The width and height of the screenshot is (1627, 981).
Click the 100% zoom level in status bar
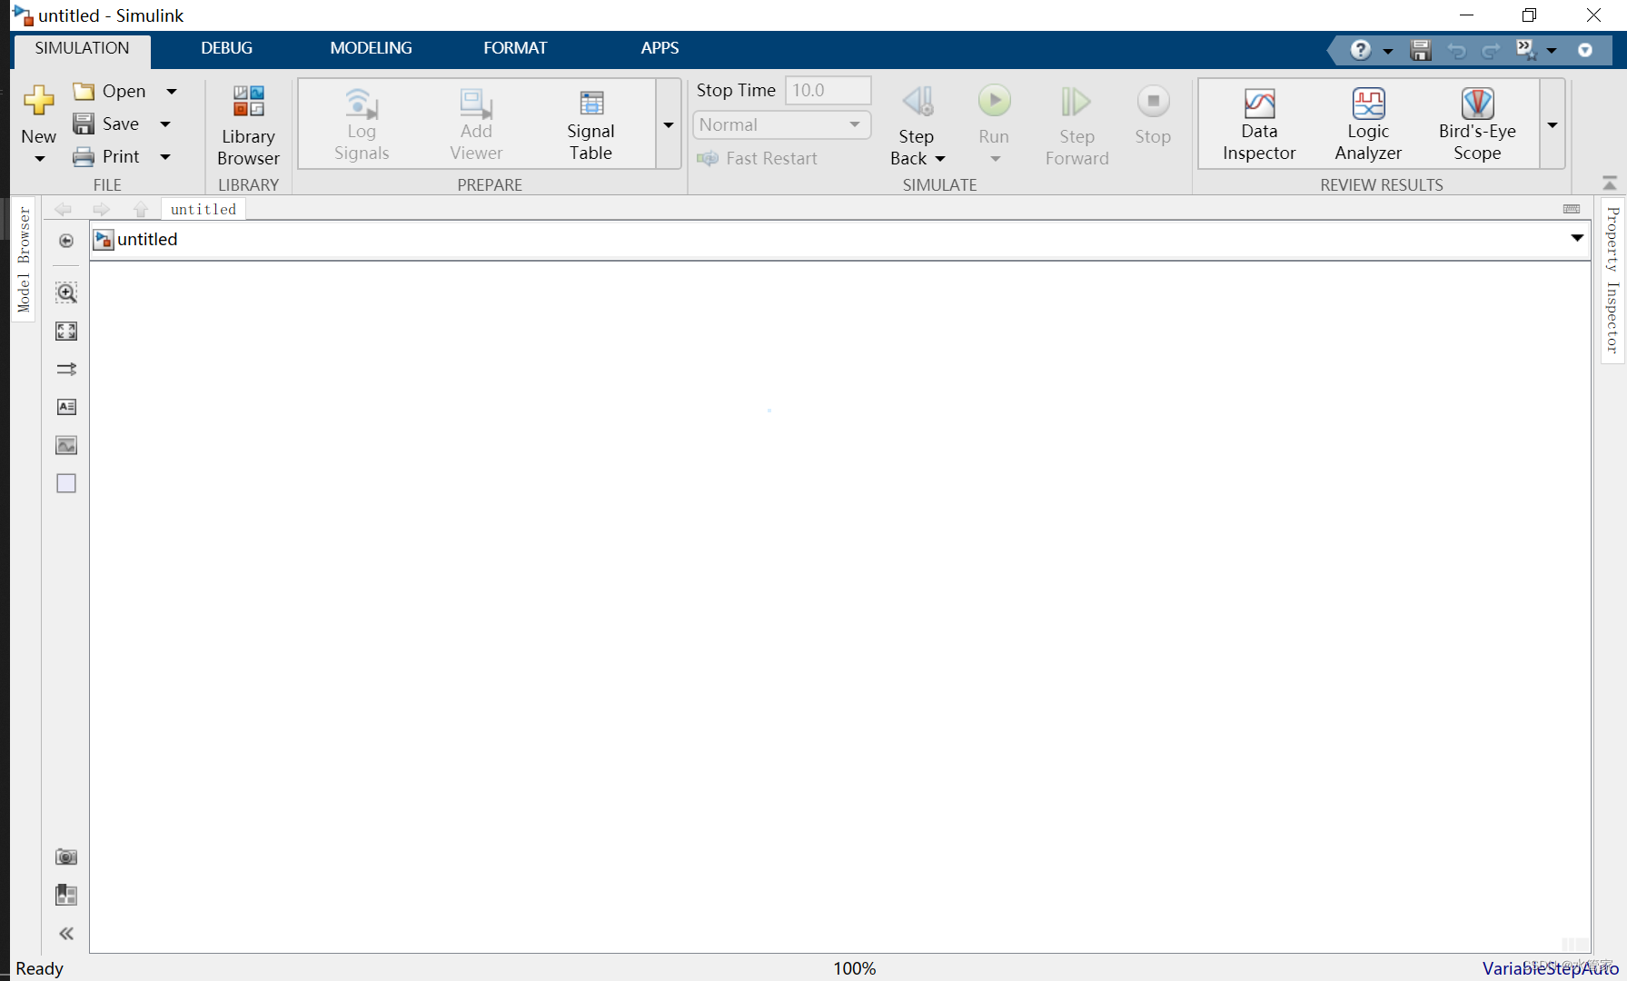(x=854, y=968)
